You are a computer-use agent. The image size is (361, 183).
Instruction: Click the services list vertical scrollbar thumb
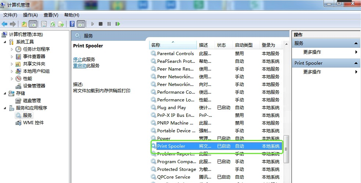click(286, 149)
